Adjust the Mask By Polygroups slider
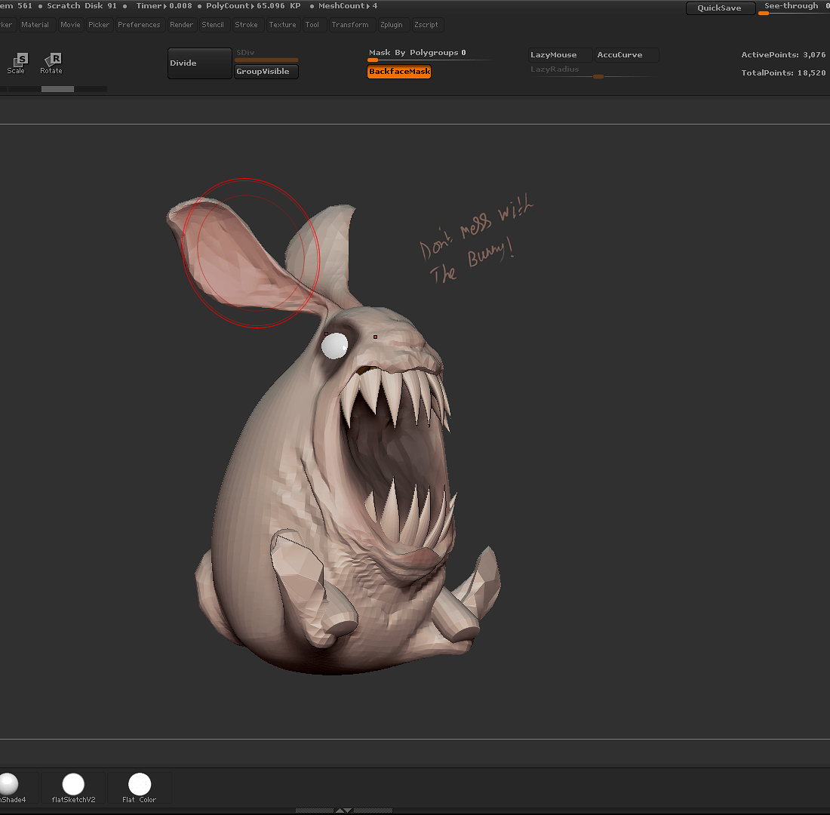This screenshot has width=830, height=815. pyautogui.click(x=430, y=55)
